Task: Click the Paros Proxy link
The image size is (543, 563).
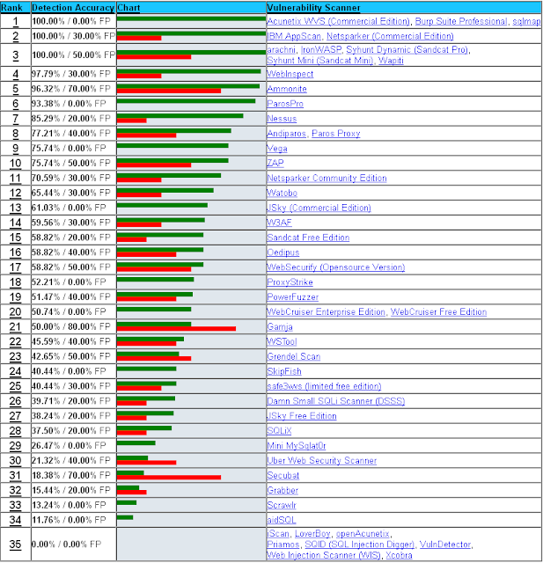Action: tap(336, 134)
